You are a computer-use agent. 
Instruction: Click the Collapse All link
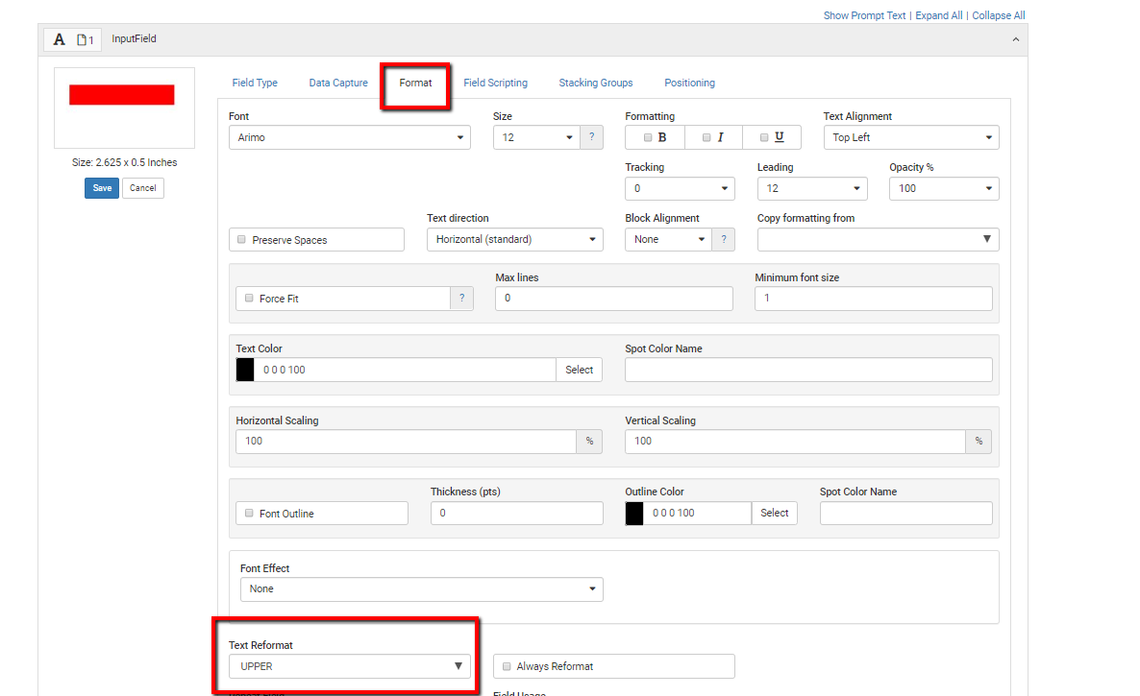[999, 15]
